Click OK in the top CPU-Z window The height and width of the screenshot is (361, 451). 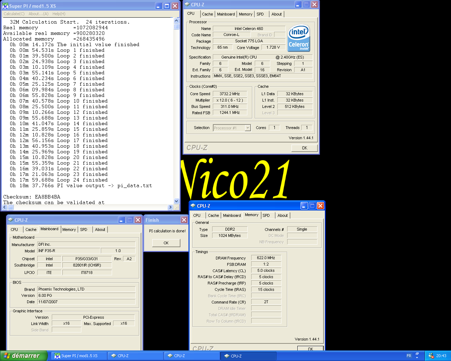304,148
